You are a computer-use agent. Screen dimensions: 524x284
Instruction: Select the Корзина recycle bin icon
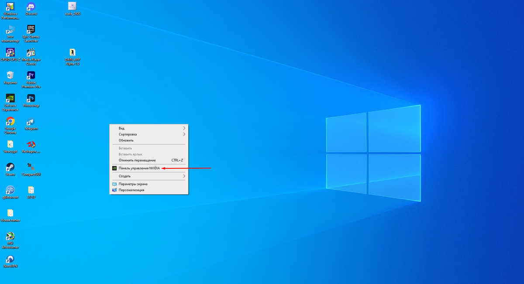(x=10, y=78)
